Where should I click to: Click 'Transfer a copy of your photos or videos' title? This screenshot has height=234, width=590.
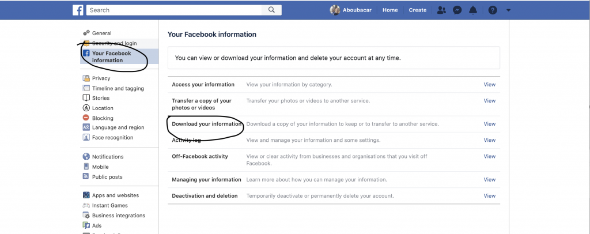(x=202, y=104)
